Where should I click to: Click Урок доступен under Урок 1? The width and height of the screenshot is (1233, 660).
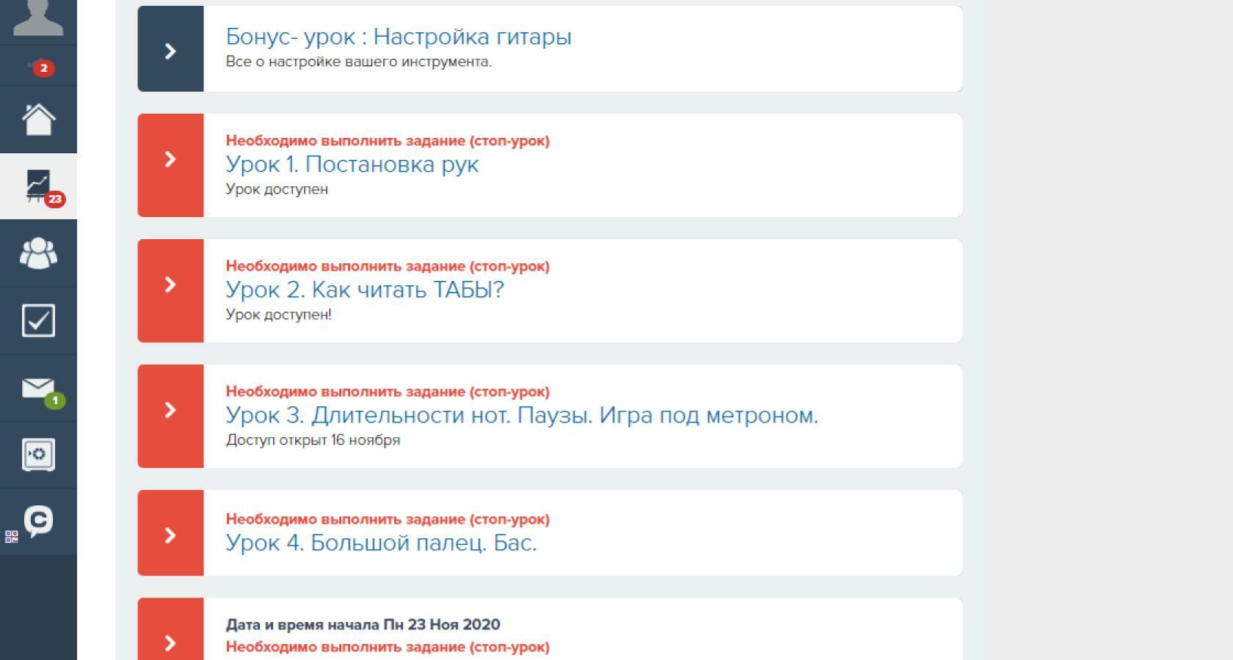(277, 189)
